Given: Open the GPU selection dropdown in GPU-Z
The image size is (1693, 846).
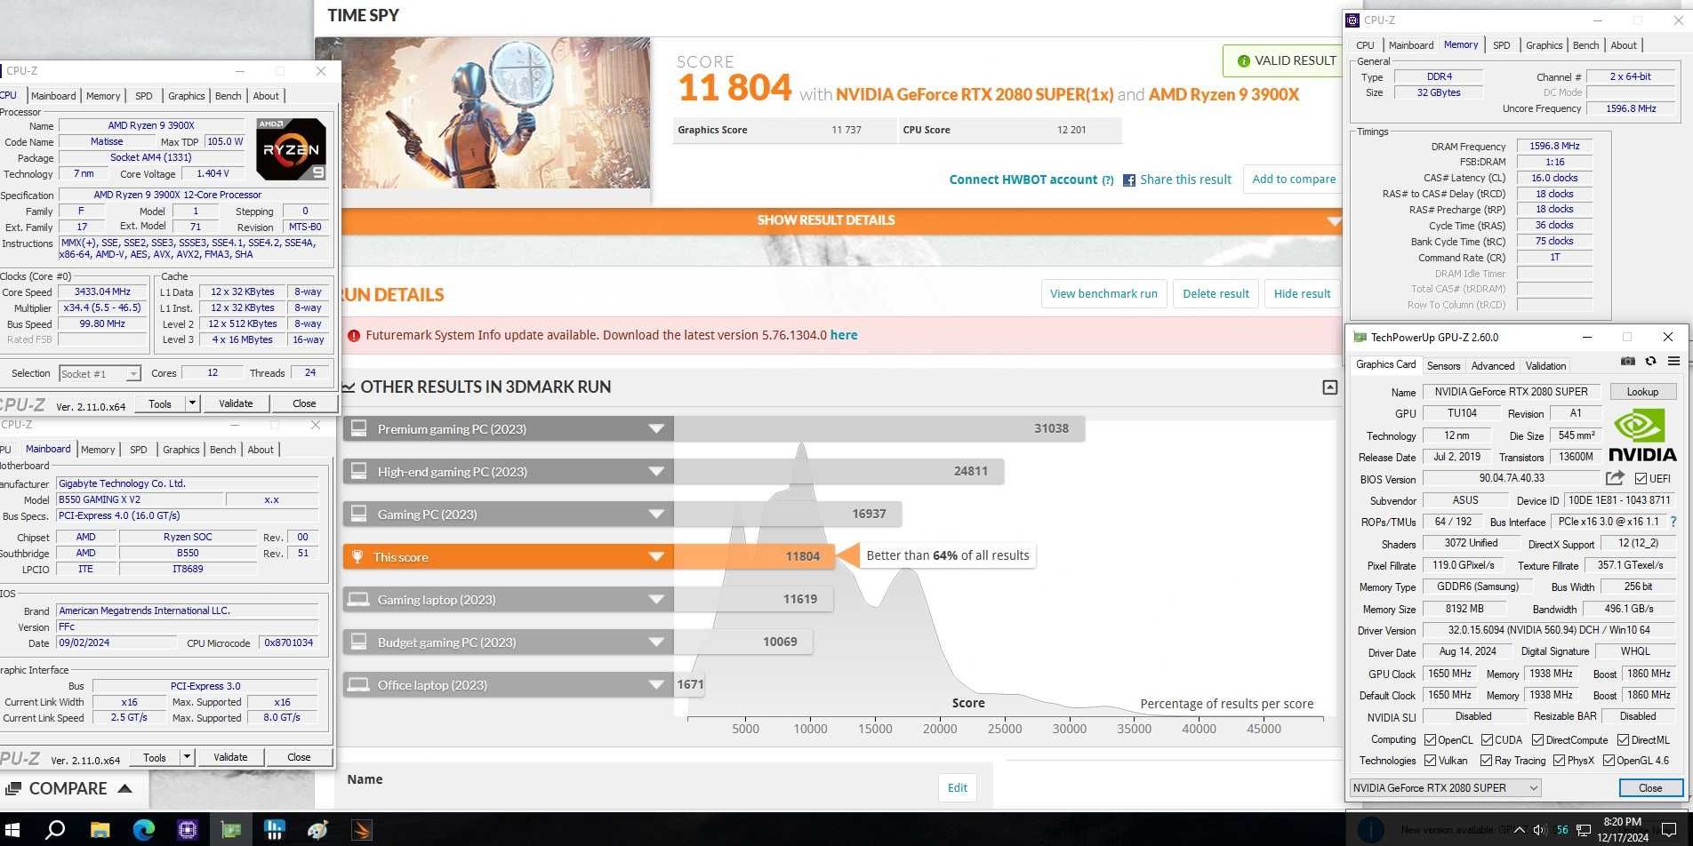Looking at the screenshot, I should point(1445,788).
